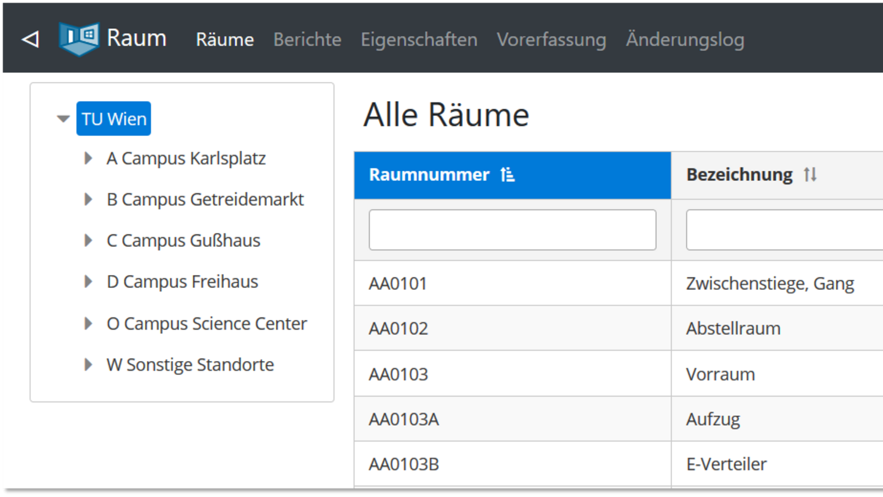The image size is (883, 497).
Task: Click the Raumnummer filter input field
Action: pos(513,230)
